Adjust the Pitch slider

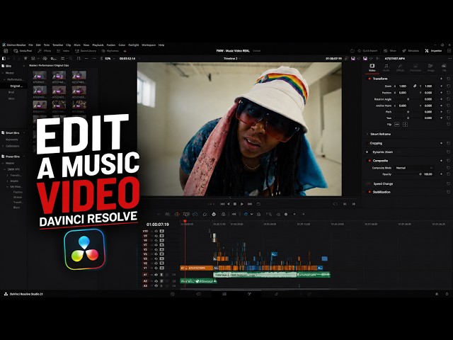408,112
